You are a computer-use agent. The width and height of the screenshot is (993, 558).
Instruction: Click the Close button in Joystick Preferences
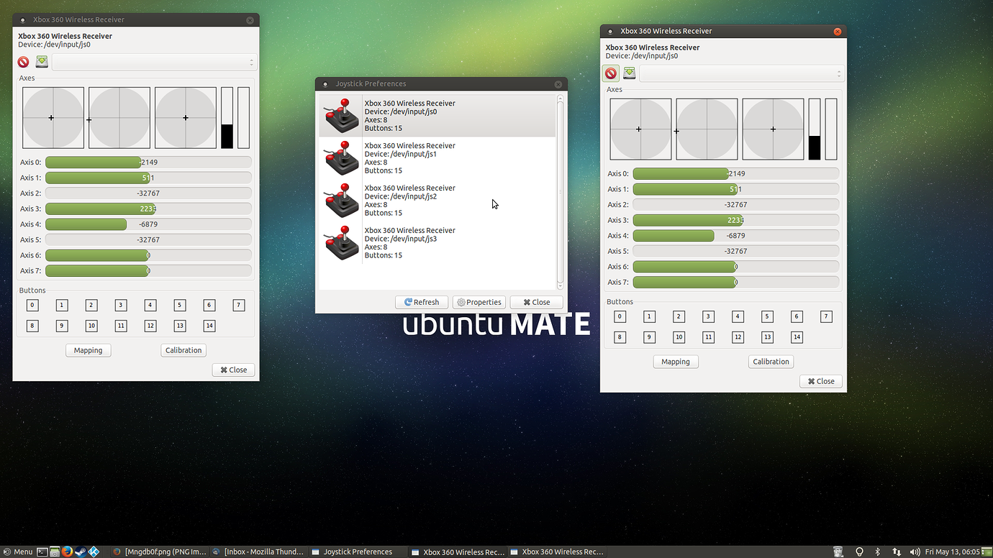536,303
